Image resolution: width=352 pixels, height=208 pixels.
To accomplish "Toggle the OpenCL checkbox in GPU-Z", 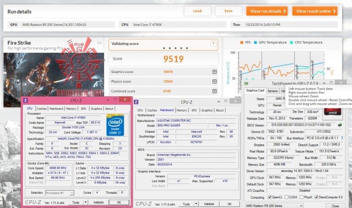I will coord(269,197).
